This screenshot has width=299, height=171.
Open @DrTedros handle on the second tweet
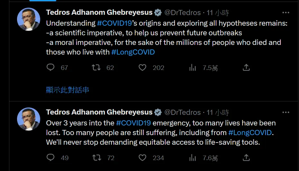tap(183, 112)
